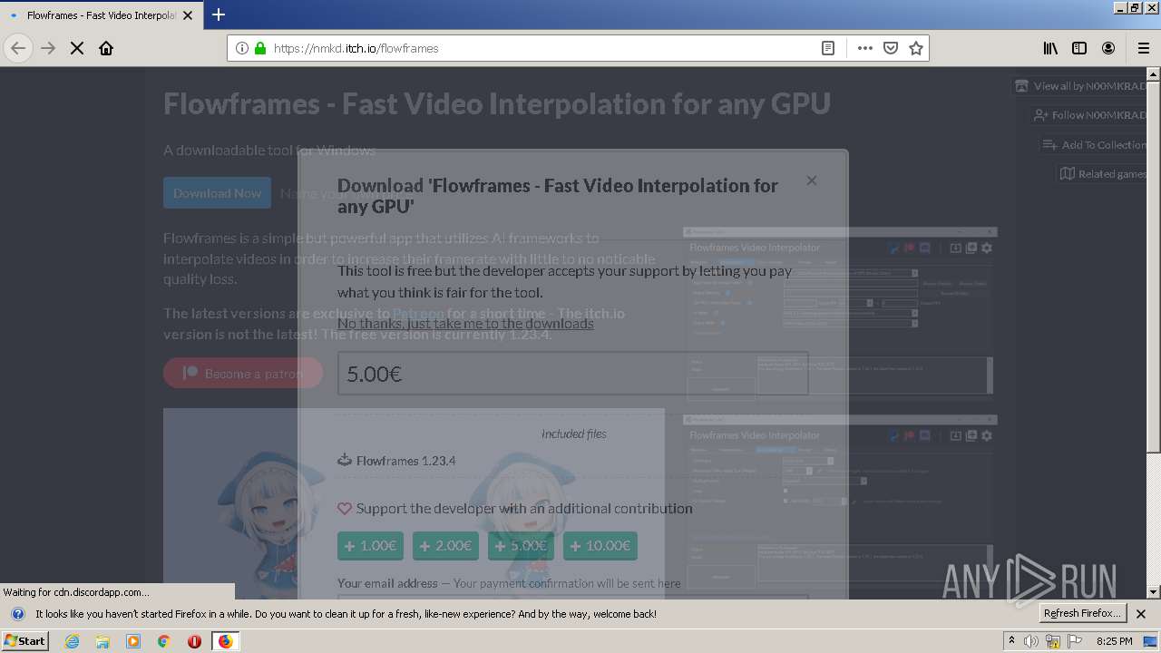This screenshot has height=653, width=1161.
Task: Close the Flowframes browser tab
Action: click(188, 15)
